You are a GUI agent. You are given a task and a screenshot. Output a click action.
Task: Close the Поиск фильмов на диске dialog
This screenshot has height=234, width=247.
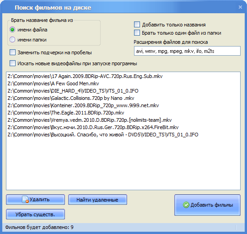point(240,7)
